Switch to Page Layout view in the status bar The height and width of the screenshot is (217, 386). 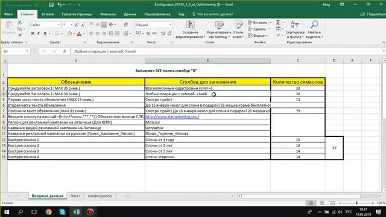[x=321, y=203]
